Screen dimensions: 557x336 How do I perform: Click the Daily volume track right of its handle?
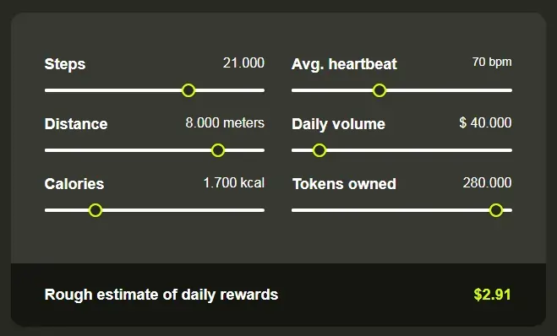coord(419,150)
